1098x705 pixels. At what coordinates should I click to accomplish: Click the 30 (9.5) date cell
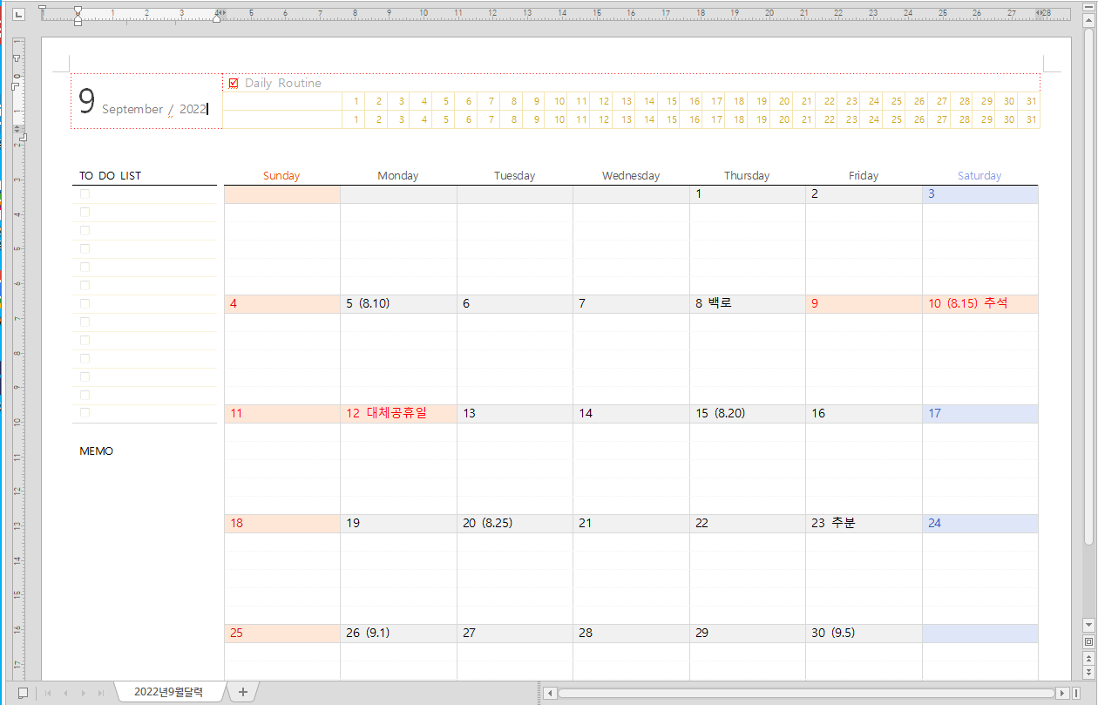pos(864,634)
